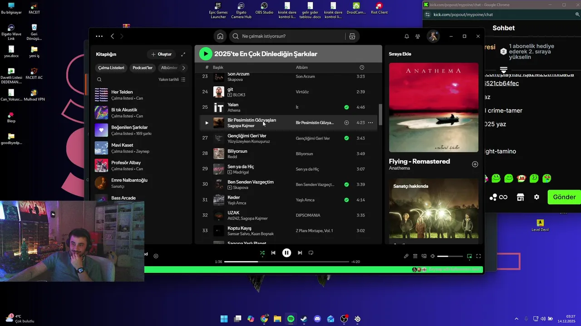Skip to next track

pos(300,253)
